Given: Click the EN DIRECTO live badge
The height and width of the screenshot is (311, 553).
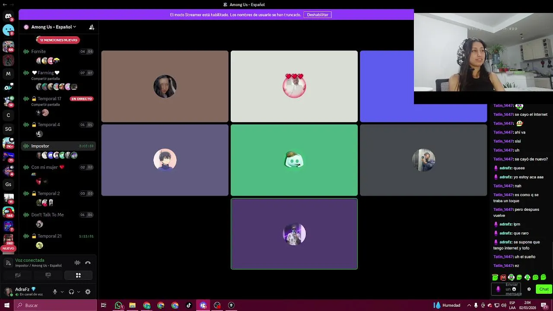Looking at the screenshot, I should [82, 99].
